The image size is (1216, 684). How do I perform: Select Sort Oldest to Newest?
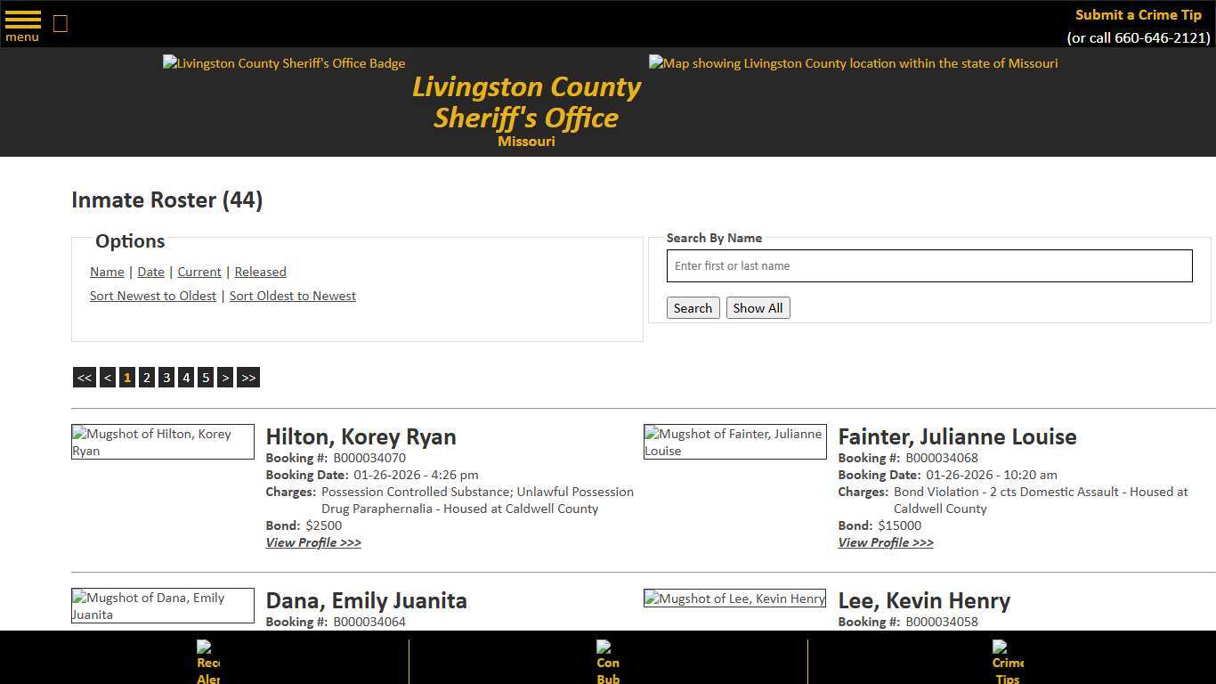pos(292,296)
